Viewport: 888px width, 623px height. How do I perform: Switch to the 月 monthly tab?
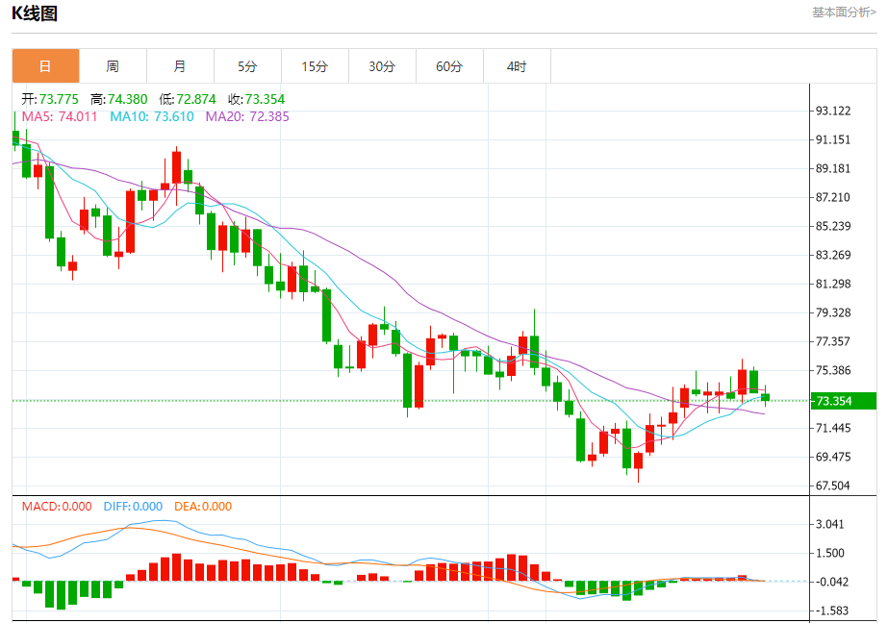point(180,66)
